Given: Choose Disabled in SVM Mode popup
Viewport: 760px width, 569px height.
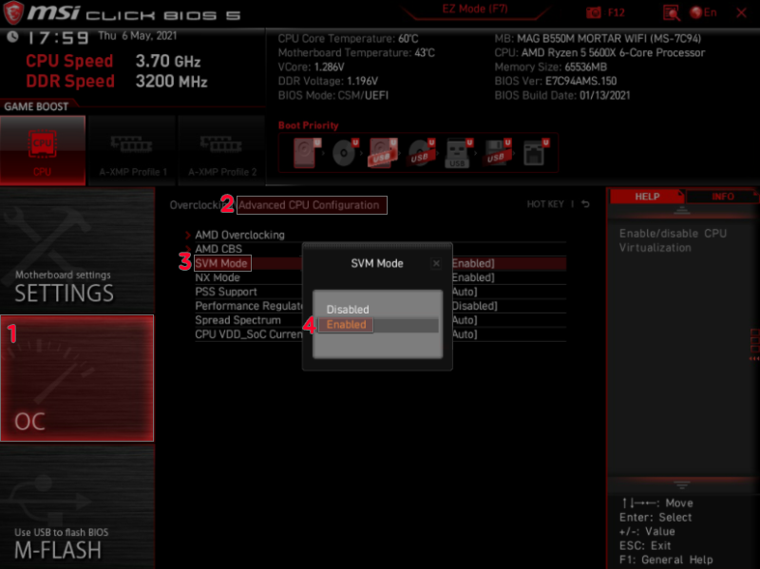Looking at the screenshot, I should (348, 310).
